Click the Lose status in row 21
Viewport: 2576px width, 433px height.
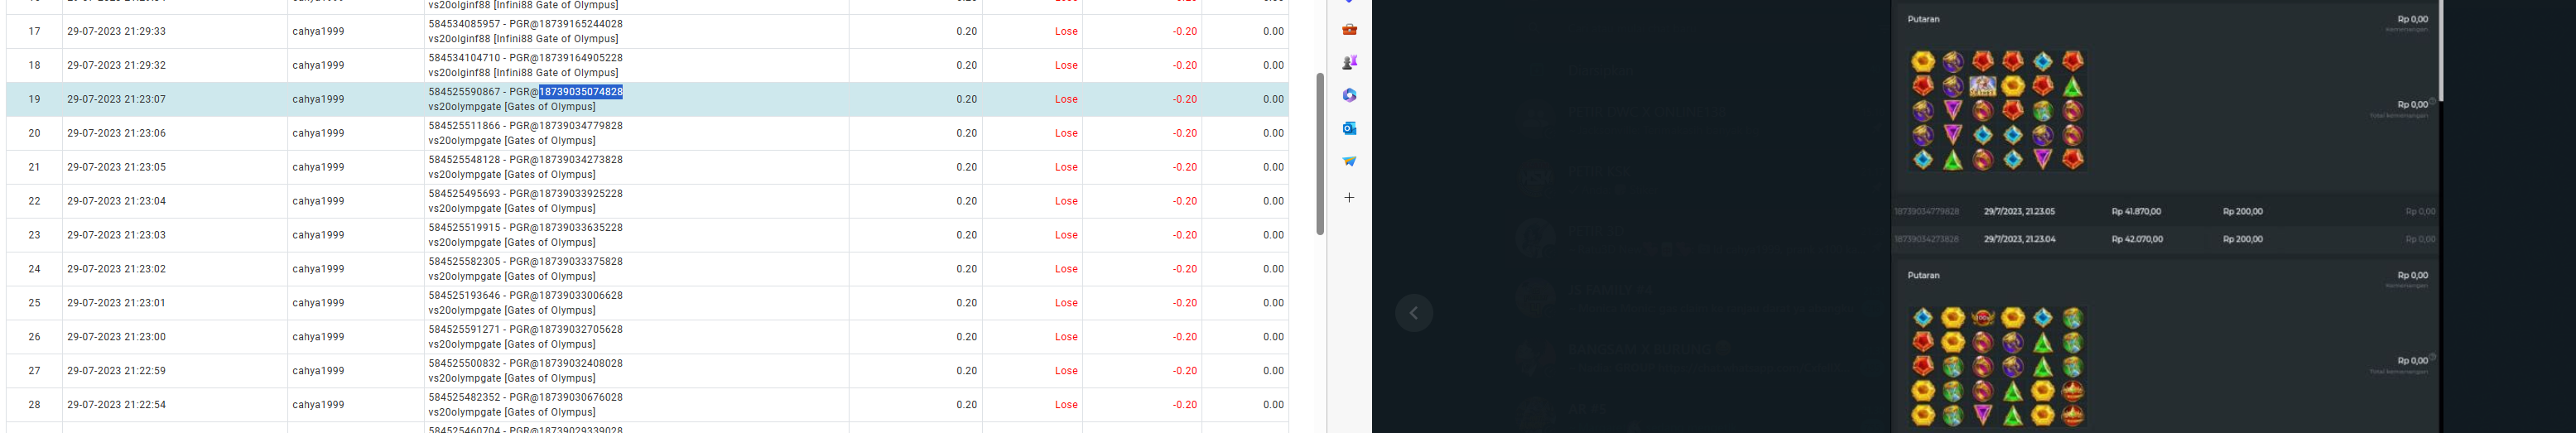[1066, 168]
